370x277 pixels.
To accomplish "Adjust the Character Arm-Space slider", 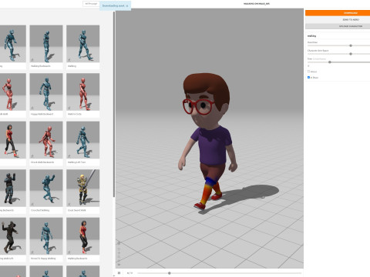I will coord(351,54).
